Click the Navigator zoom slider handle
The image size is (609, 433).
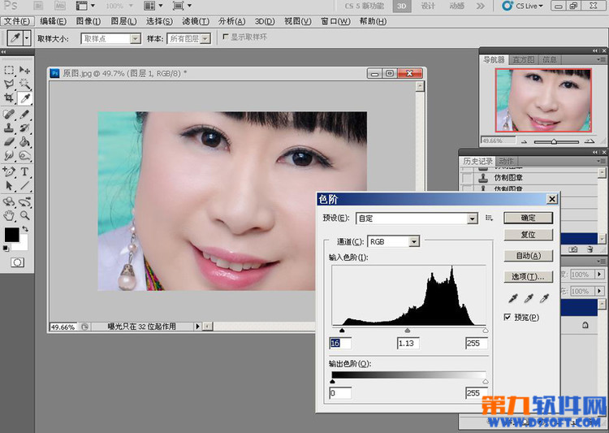pos(555,141)
